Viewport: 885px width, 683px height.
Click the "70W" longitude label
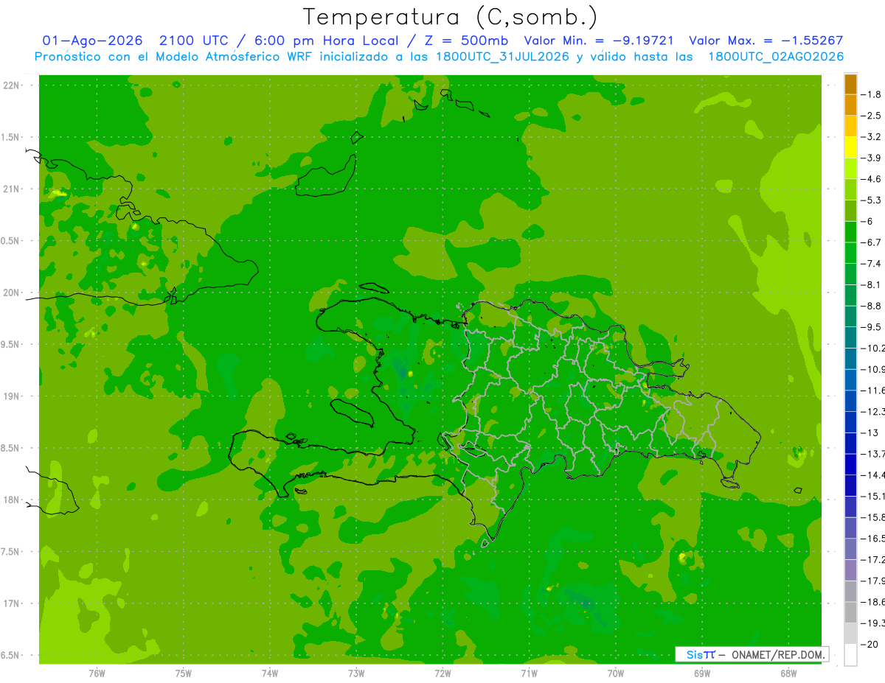tap(616, 673)
